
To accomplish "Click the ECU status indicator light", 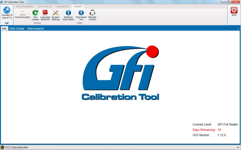I will coord(3,147).
